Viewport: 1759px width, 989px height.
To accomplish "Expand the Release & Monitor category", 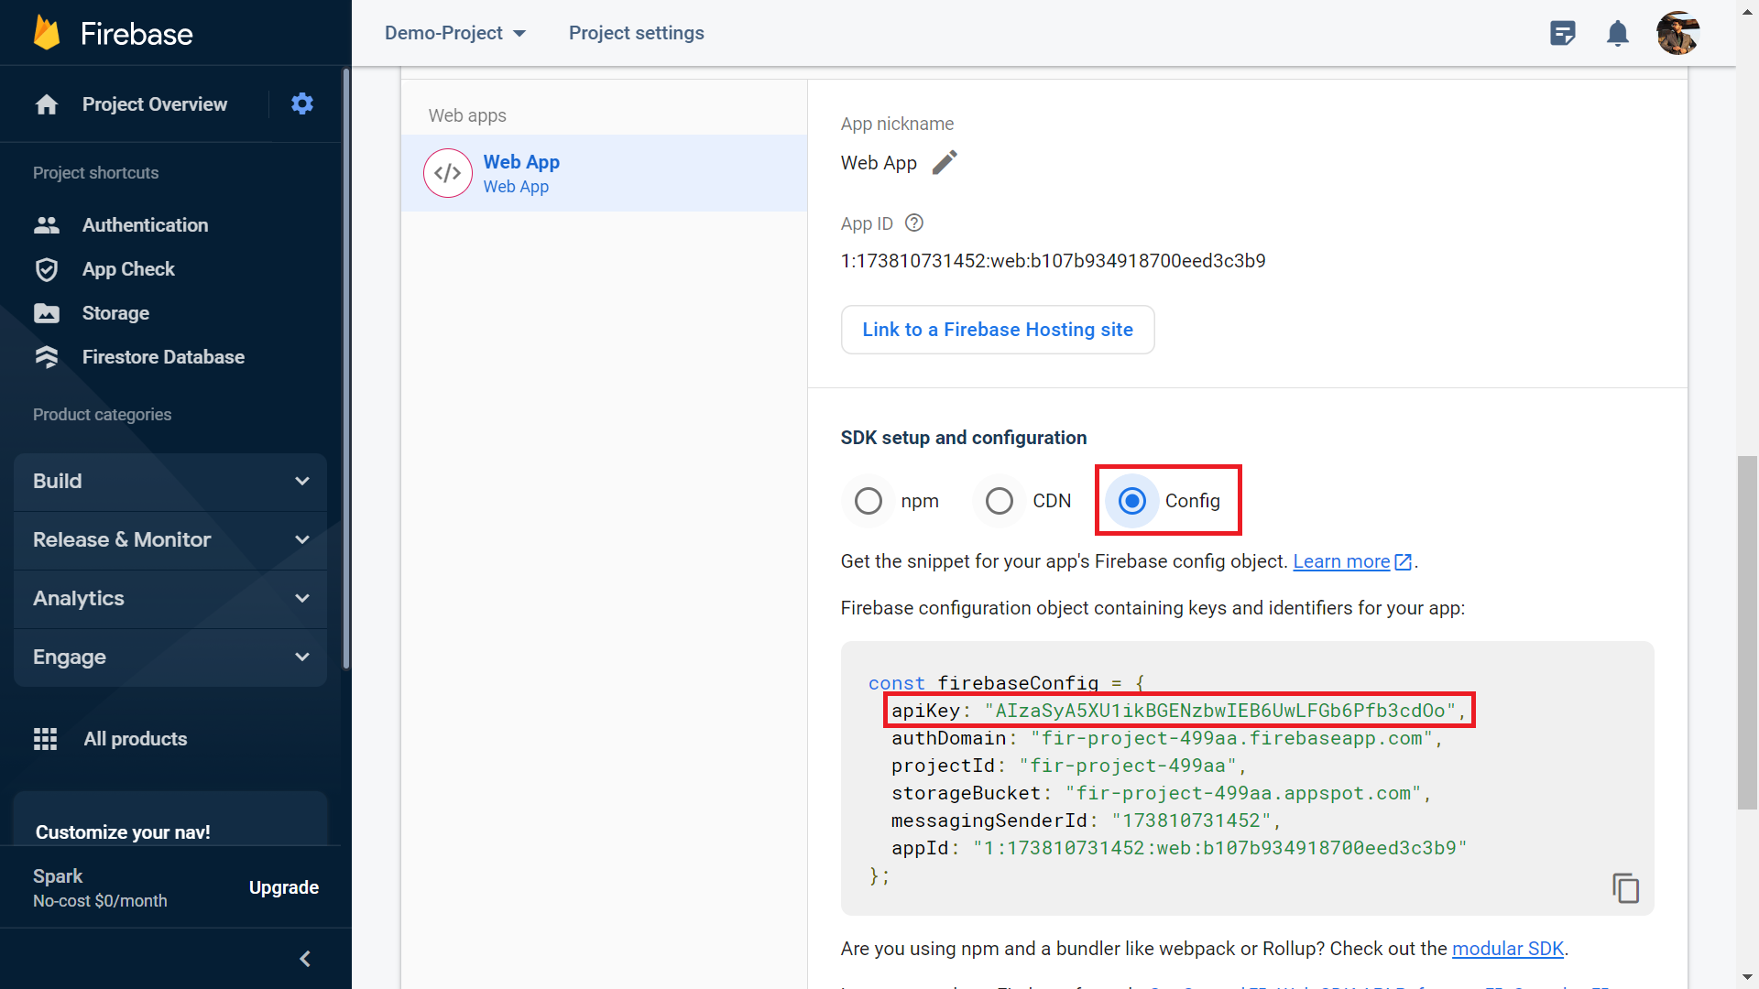I will pyautogui.click(x=170, y=540).
